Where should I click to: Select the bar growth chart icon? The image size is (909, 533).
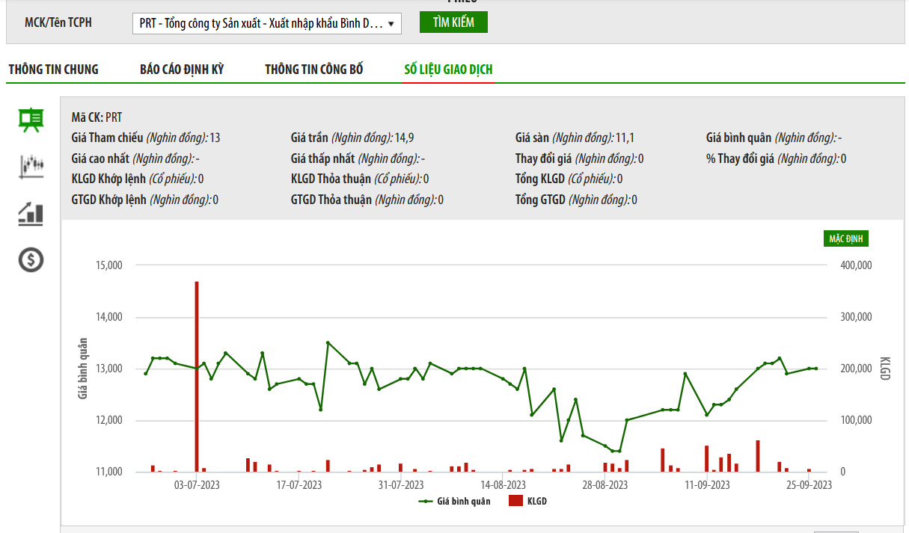31,213
